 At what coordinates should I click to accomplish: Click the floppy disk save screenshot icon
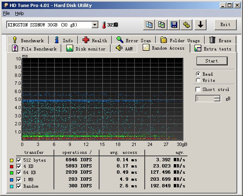(174, 25)
